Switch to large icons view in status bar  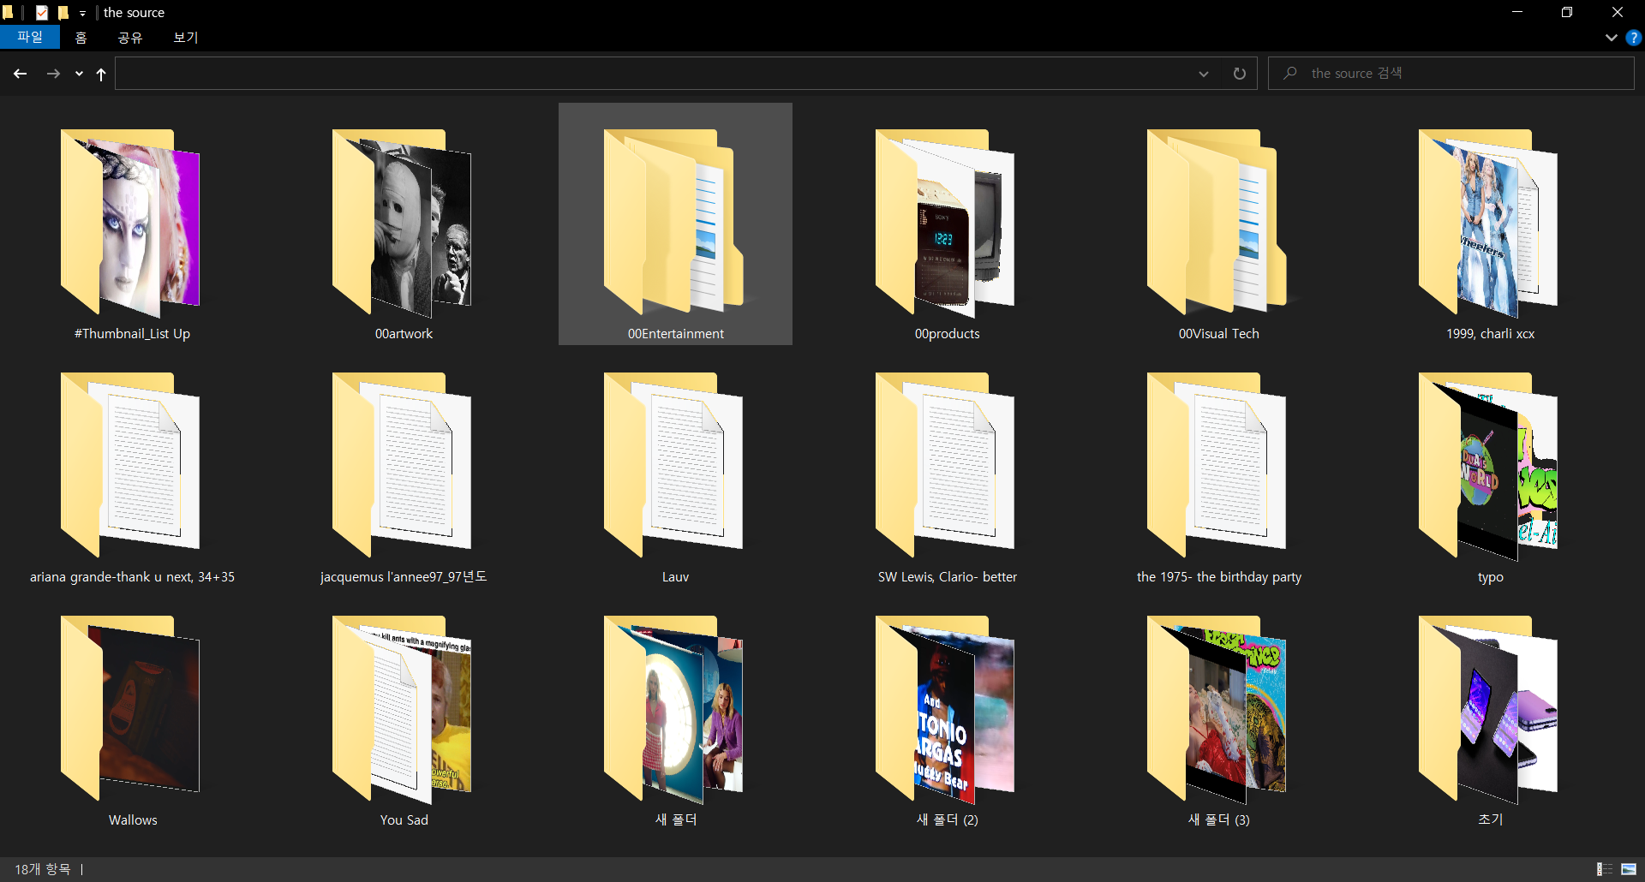[1629, 869]
